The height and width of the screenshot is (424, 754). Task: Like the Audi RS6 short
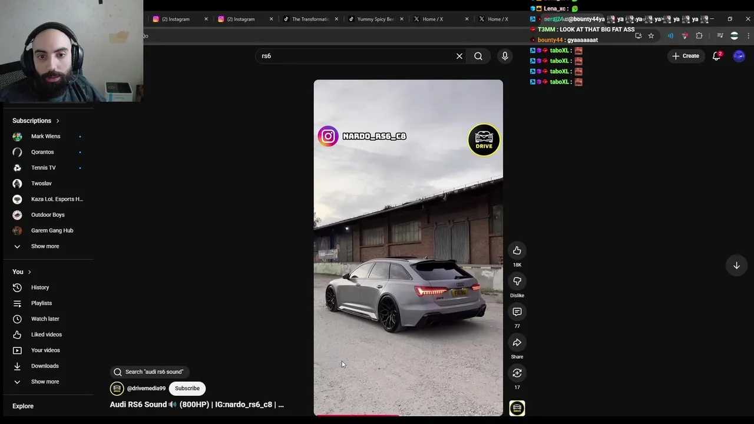(517, 251)
